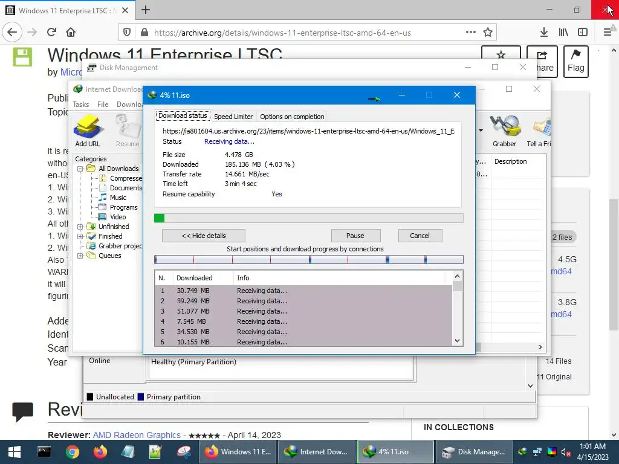Open a new Firefox tab
This screenshot has width=619, height=464.
146,10
